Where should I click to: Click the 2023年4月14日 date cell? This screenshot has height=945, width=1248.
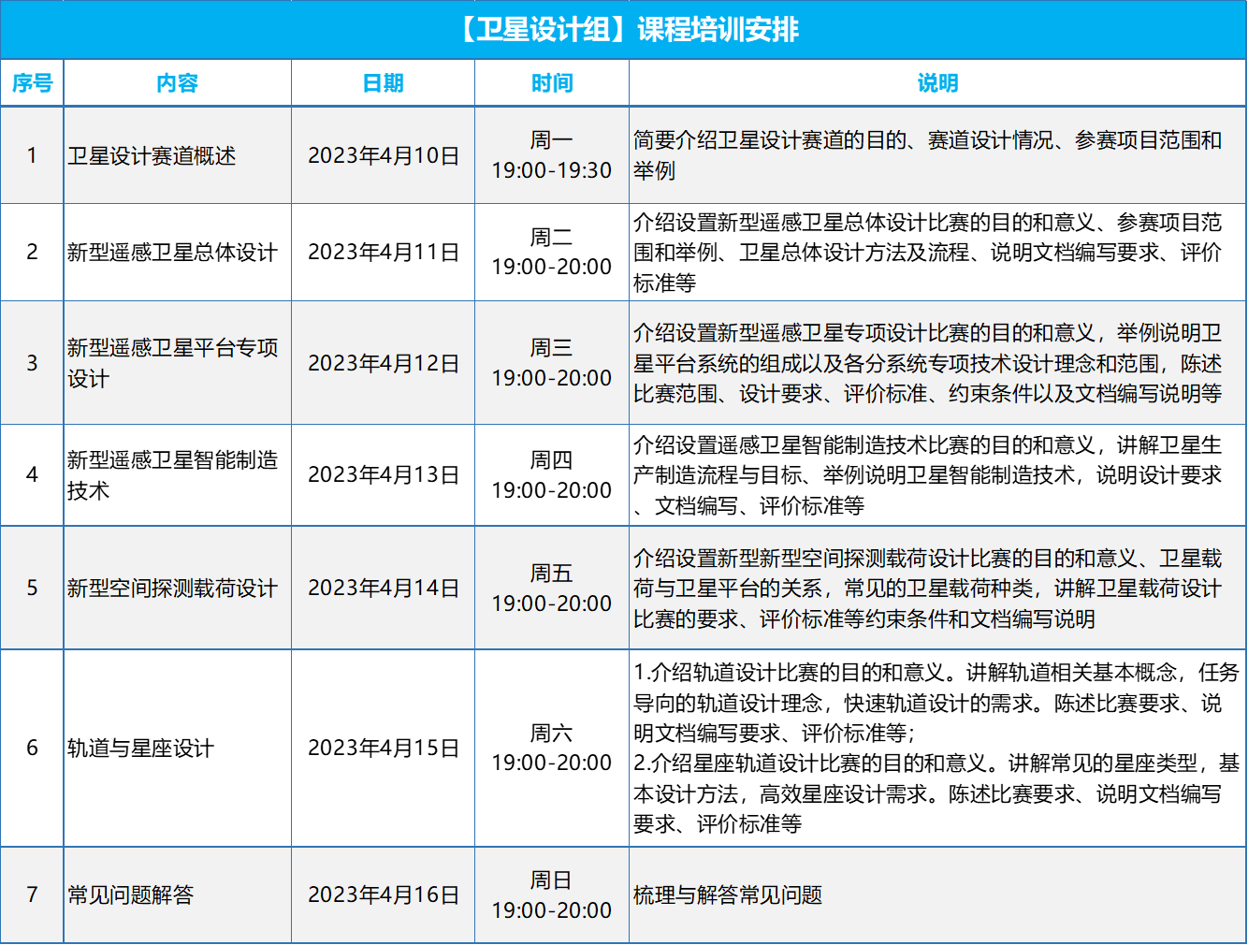pos(384,589)
